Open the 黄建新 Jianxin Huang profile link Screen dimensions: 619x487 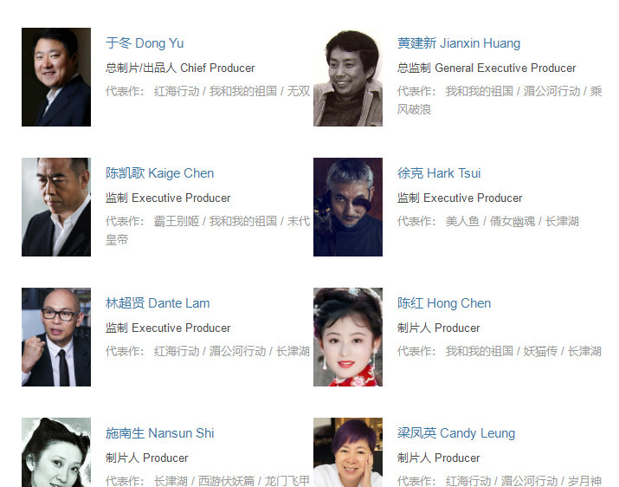[x=459, y=42]
